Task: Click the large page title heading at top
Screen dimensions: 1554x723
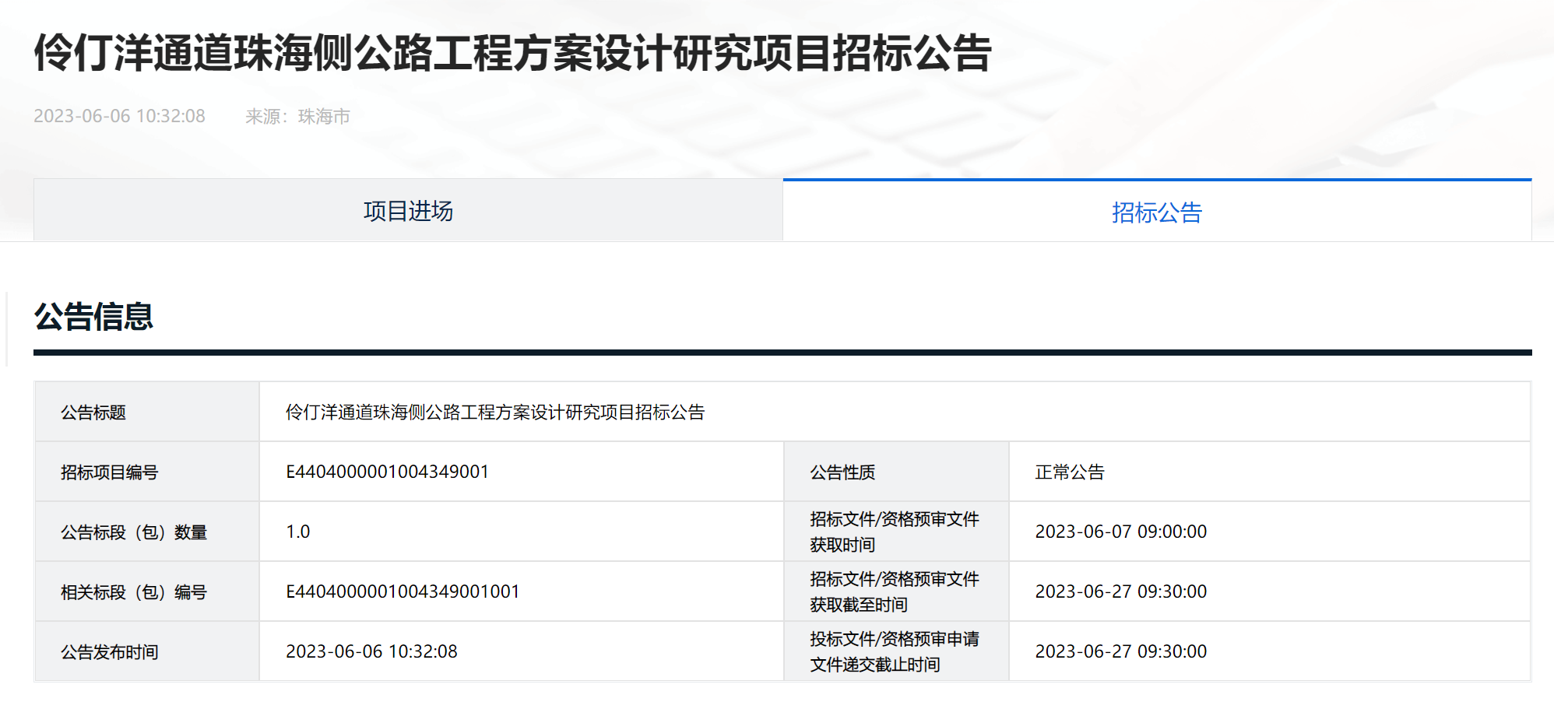Action: (512, 53)
